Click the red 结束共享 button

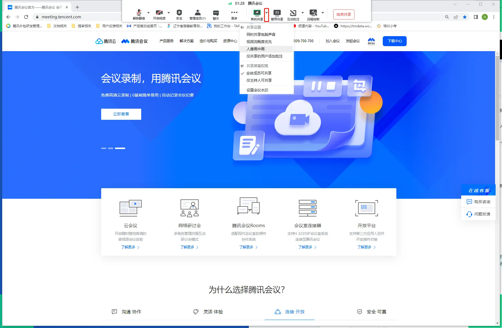pyautogui.click(x=344, y=14)
